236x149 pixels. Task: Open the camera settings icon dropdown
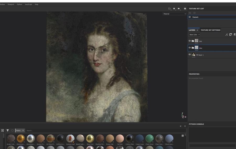179,9
